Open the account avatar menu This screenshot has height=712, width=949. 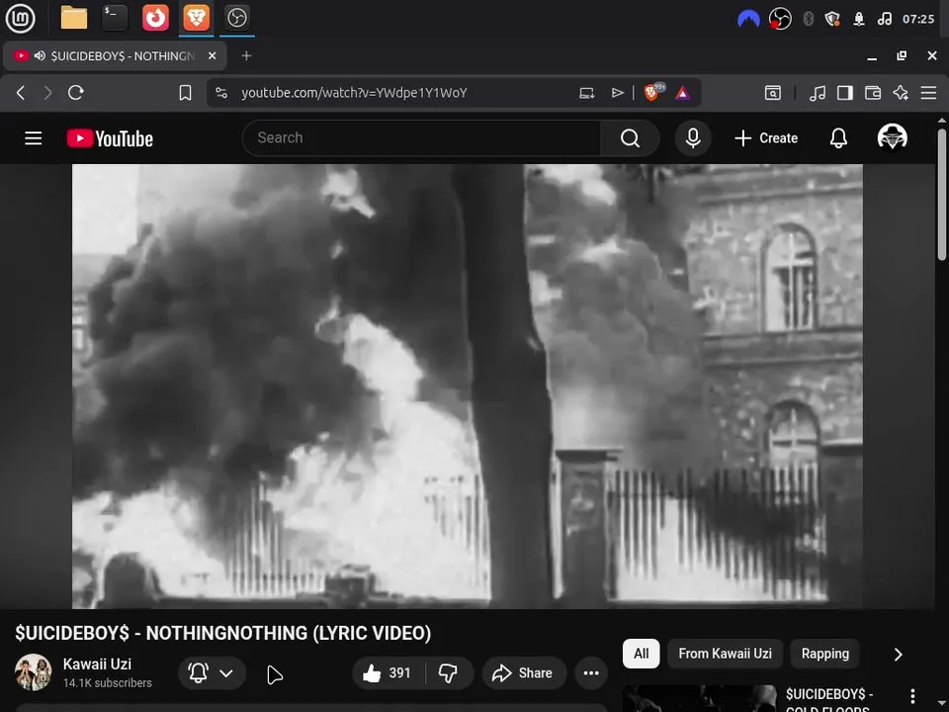coord(892,136)
